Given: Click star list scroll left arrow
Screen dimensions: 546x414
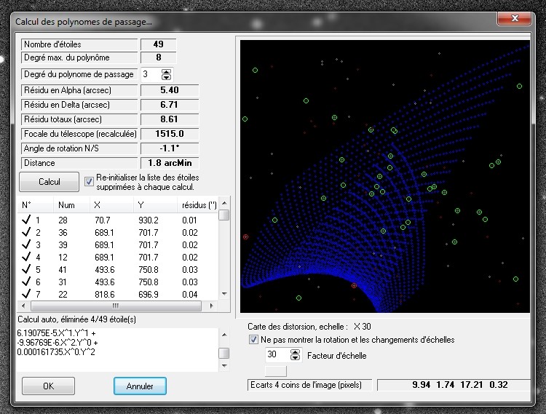Looking at the screenshot, I should (x=23, y=306).
